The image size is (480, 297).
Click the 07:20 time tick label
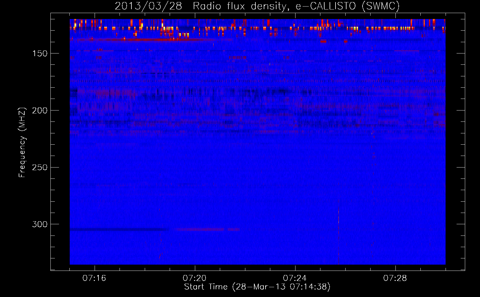coord(195,278)
